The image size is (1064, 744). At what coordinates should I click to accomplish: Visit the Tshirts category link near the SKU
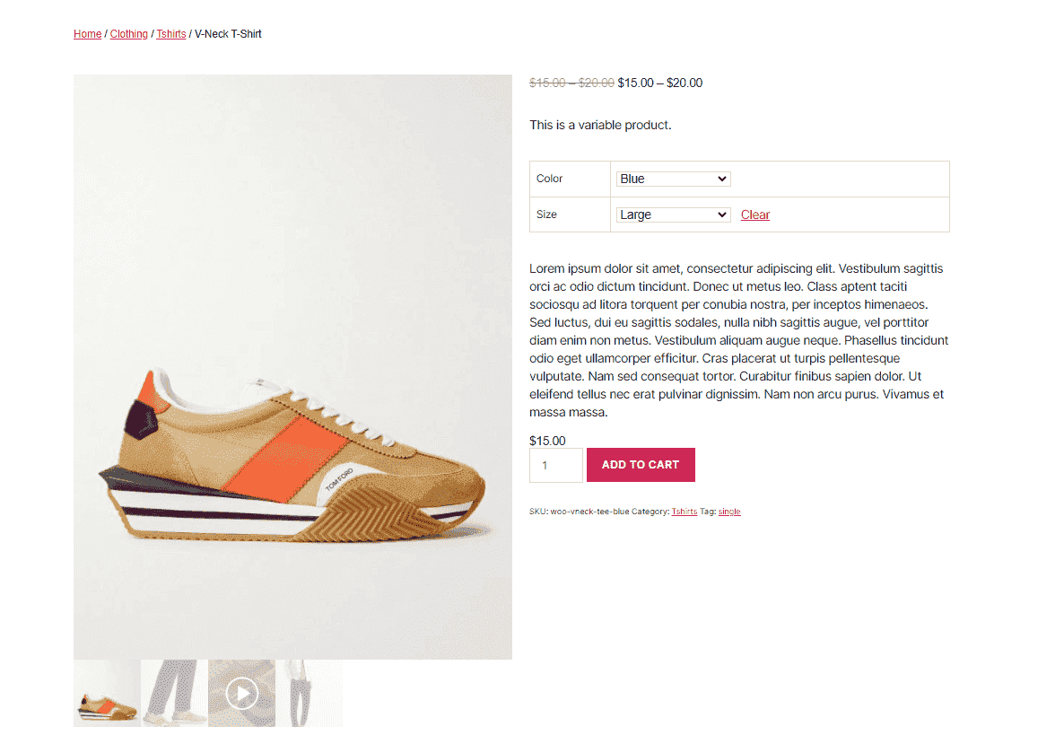pos(685,511)
